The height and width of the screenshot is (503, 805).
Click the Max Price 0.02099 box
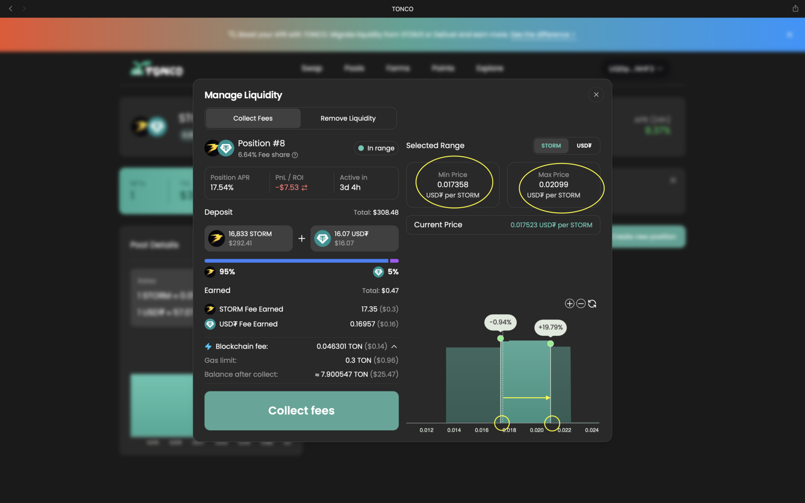553,185
